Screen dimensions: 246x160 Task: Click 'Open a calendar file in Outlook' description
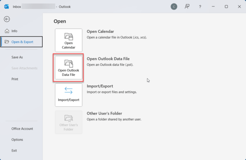(x=117, y=37)
